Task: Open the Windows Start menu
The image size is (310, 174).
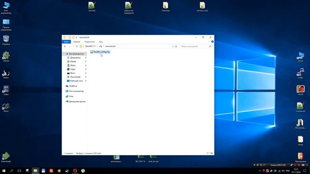Action: 4,171
